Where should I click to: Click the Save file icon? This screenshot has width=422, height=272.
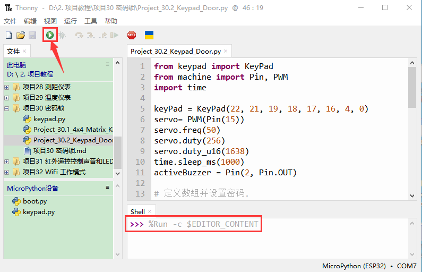[32, 35]
